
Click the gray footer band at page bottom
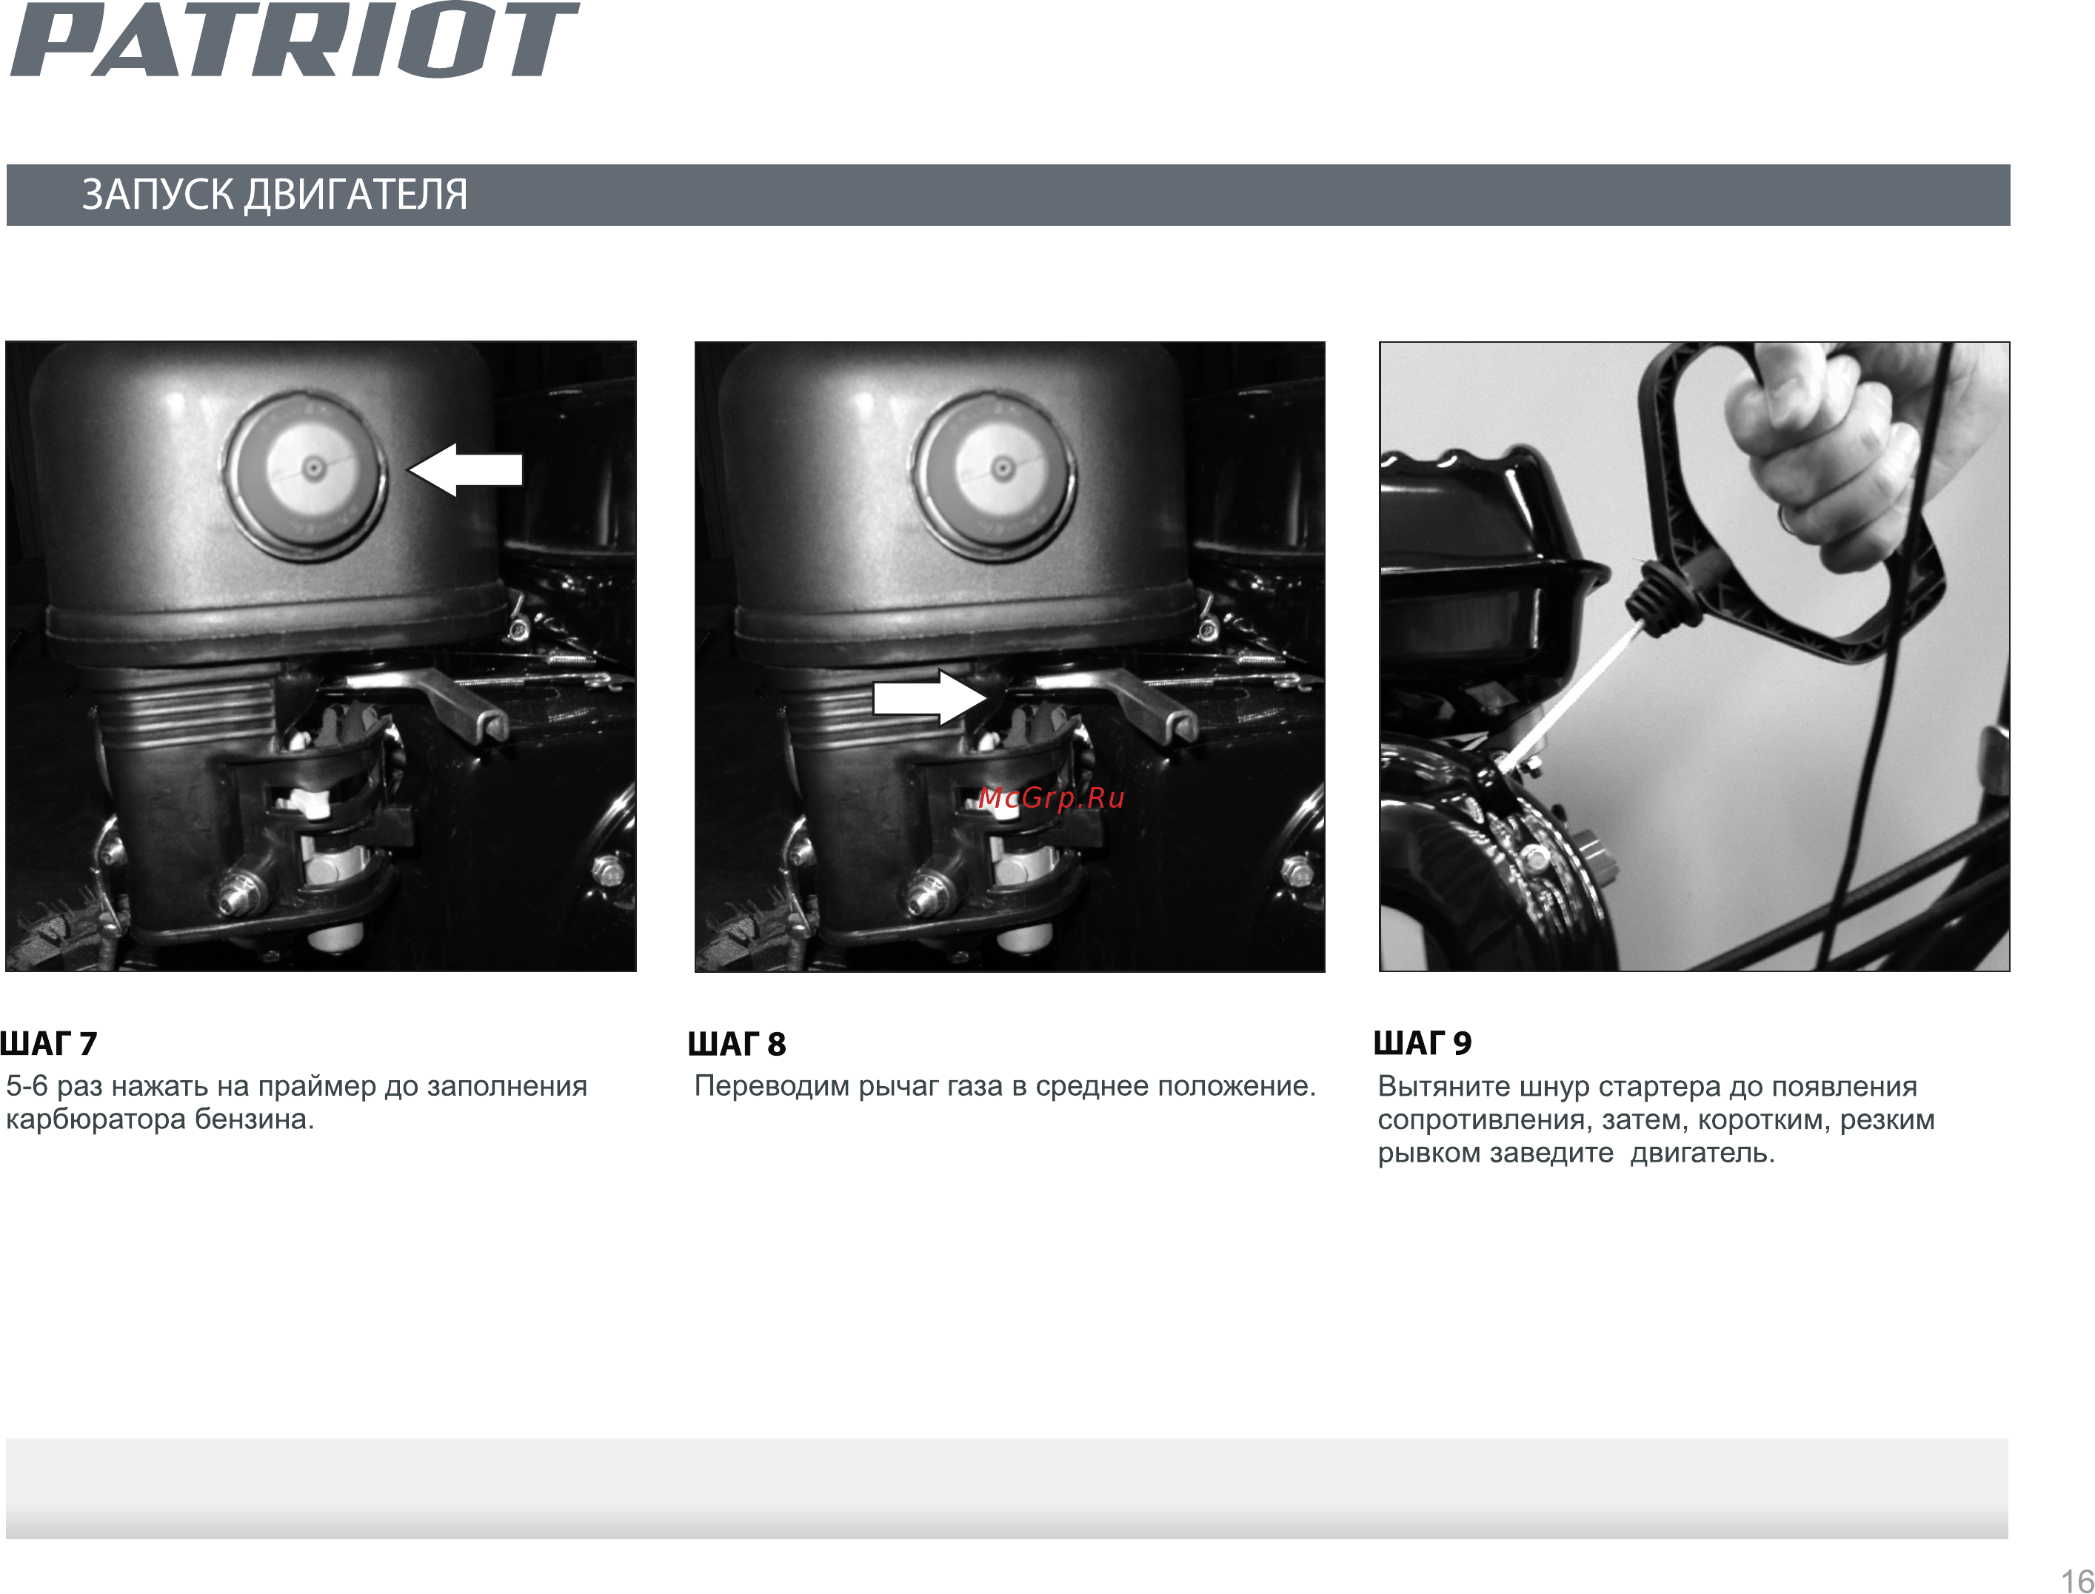[x=1006, y=1487]
